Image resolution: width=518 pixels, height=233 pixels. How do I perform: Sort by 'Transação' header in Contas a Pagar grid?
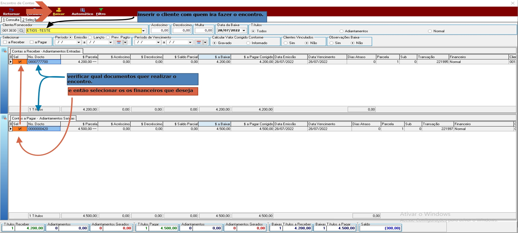click(437, 124)
